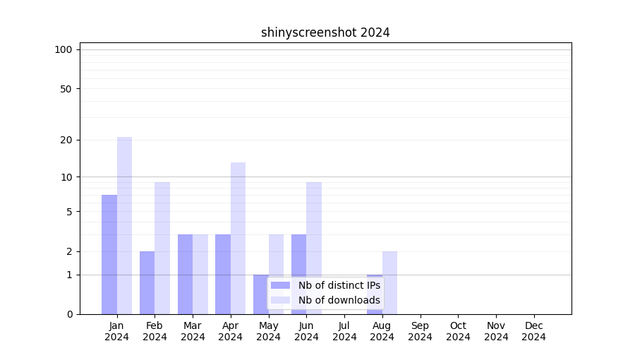Pick the April distinct IPs bar
635x353 pixels.
(x=223, y=274)
